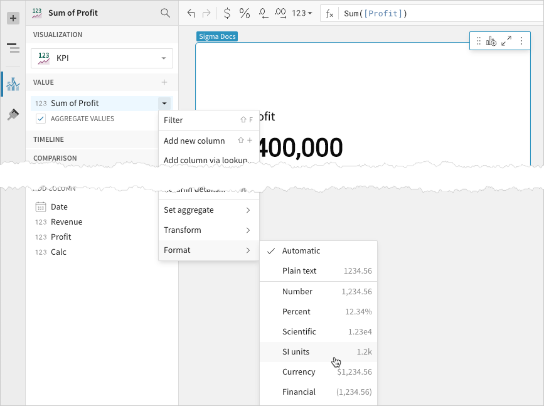Click the plus icon next to VALUE
Viewport: 544px width, 406px height.
click(164, 82)
